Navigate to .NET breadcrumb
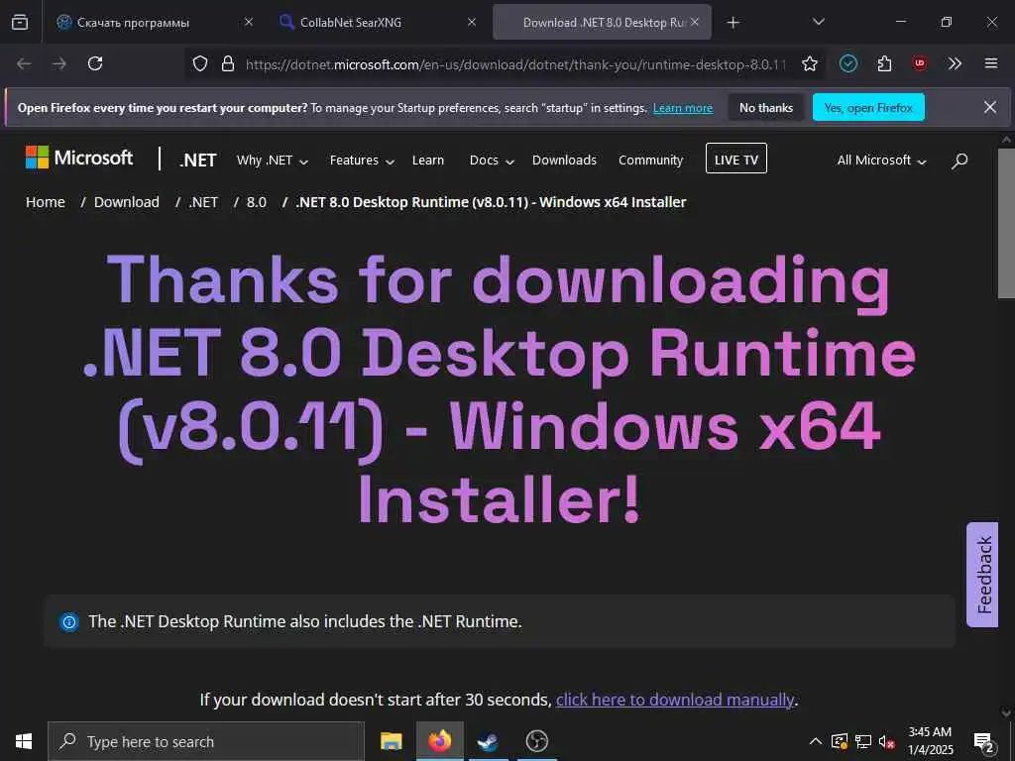1015x761 pixels. [203, 202]
